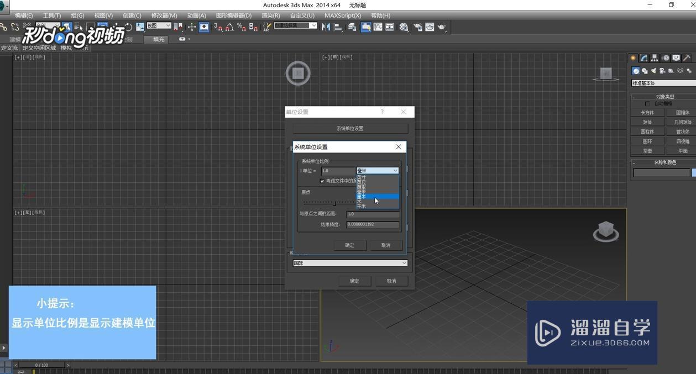Open the Material Editor icon
The width and height of the screenshot is (696, 374).
[x=404, y=27]
